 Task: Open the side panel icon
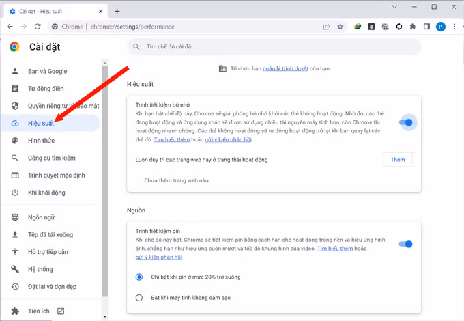(426, 27)
